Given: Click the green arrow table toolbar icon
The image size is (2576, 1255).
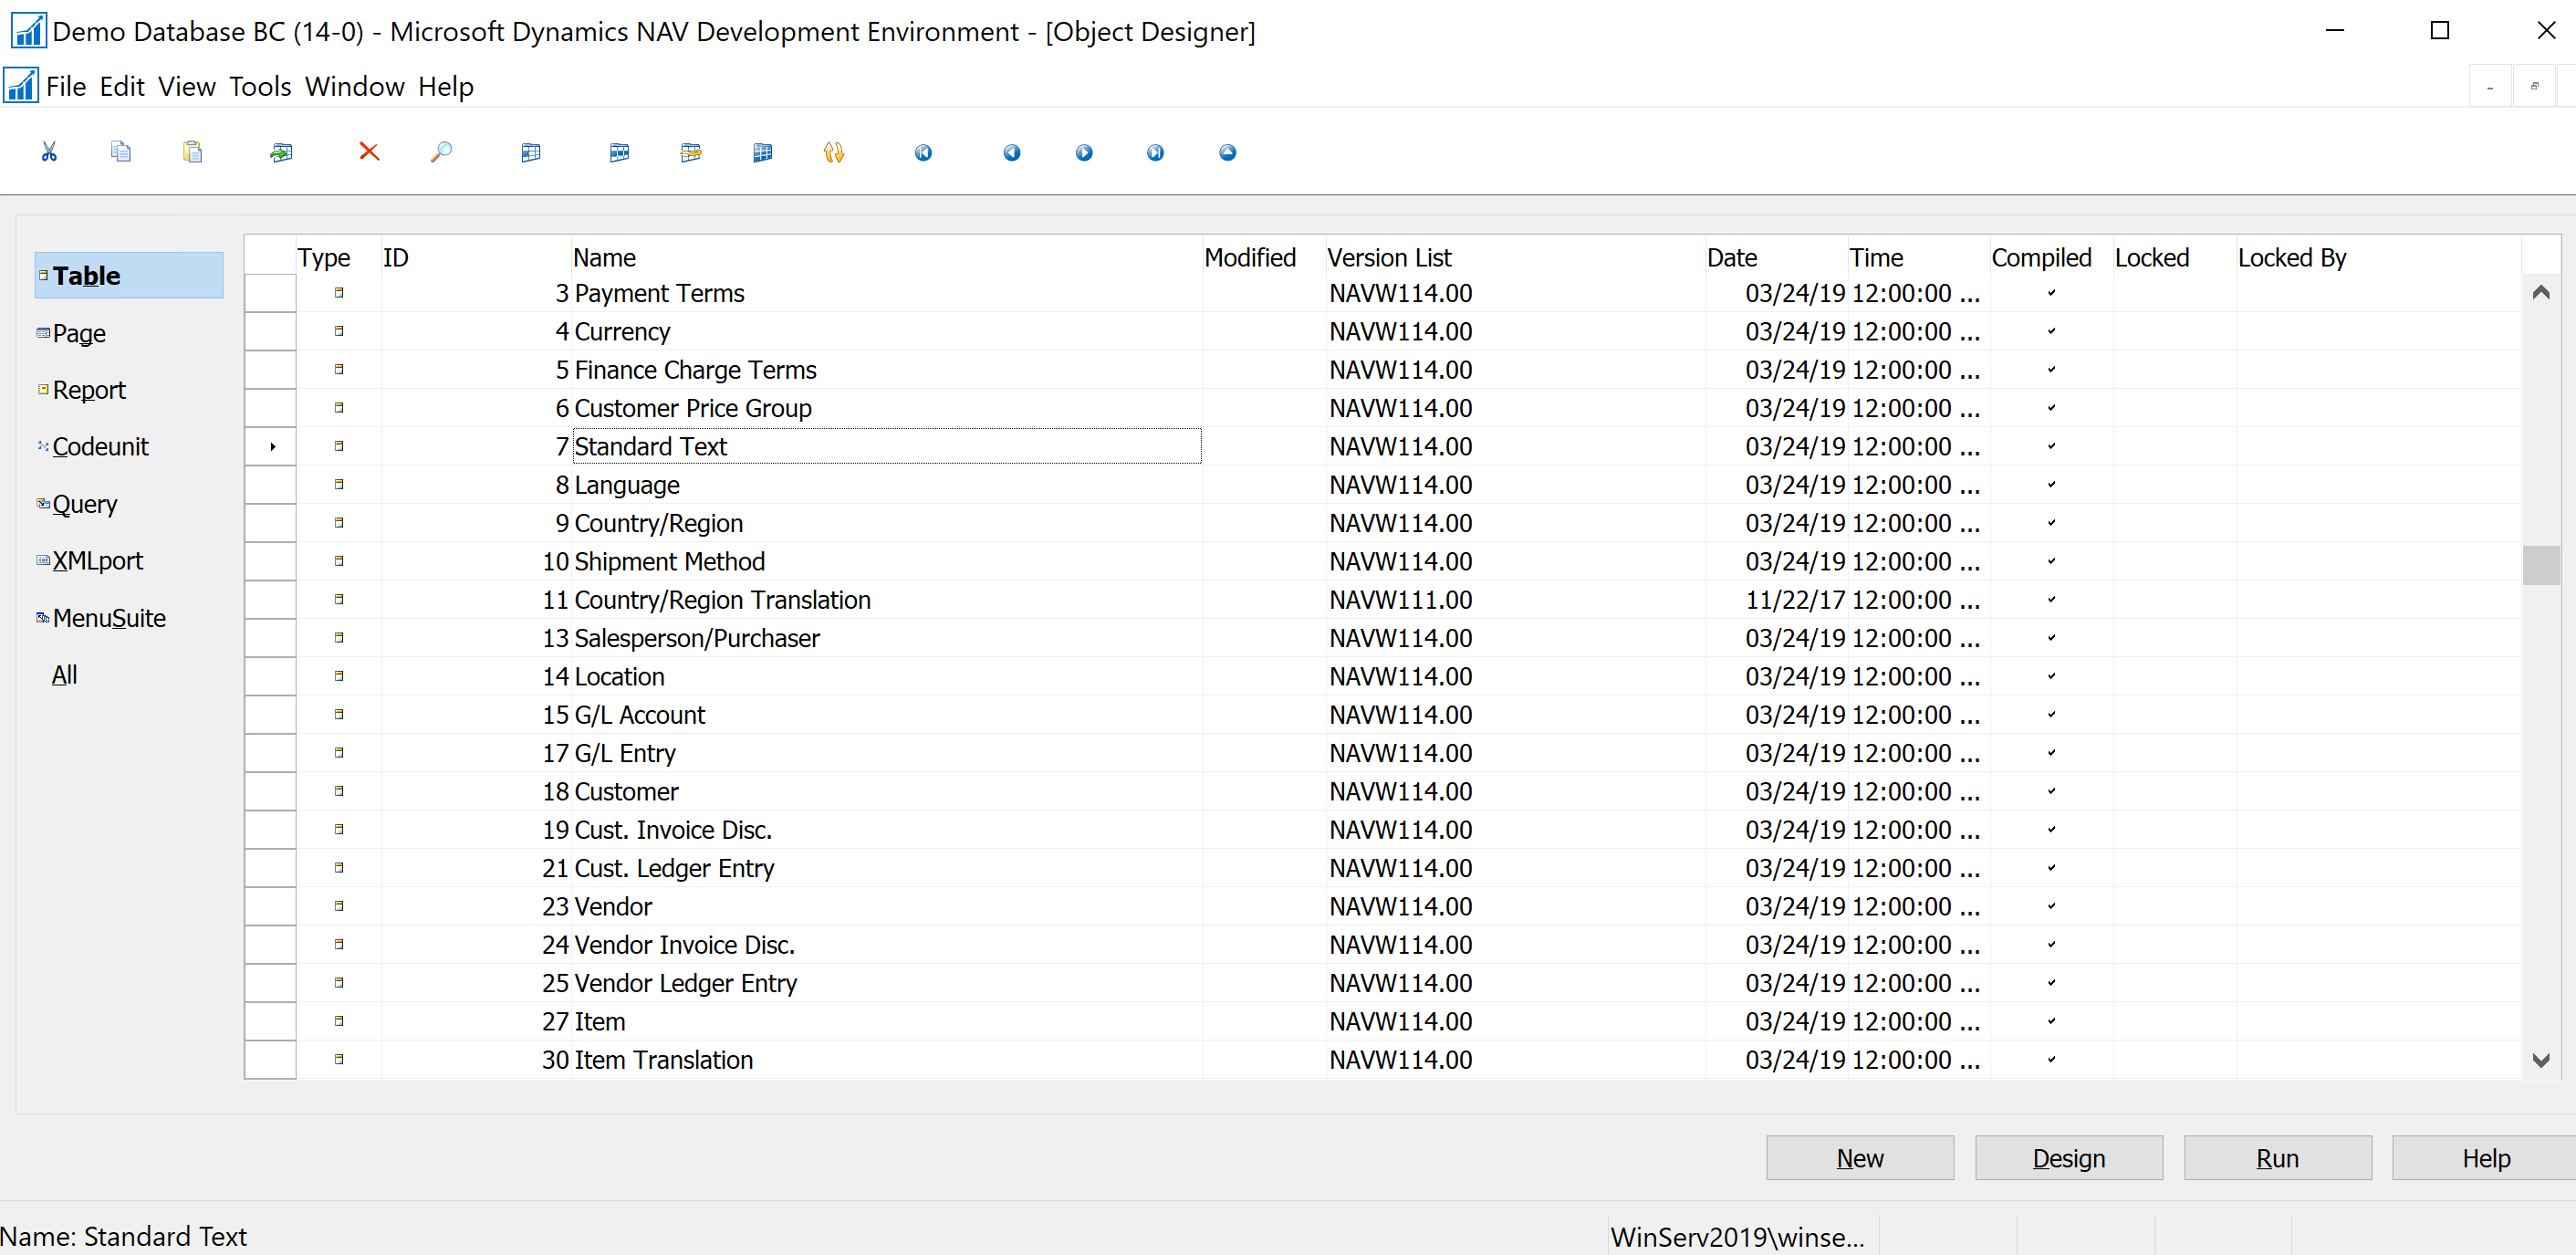Looking at the screenshot, I should [x=281, y=152].
